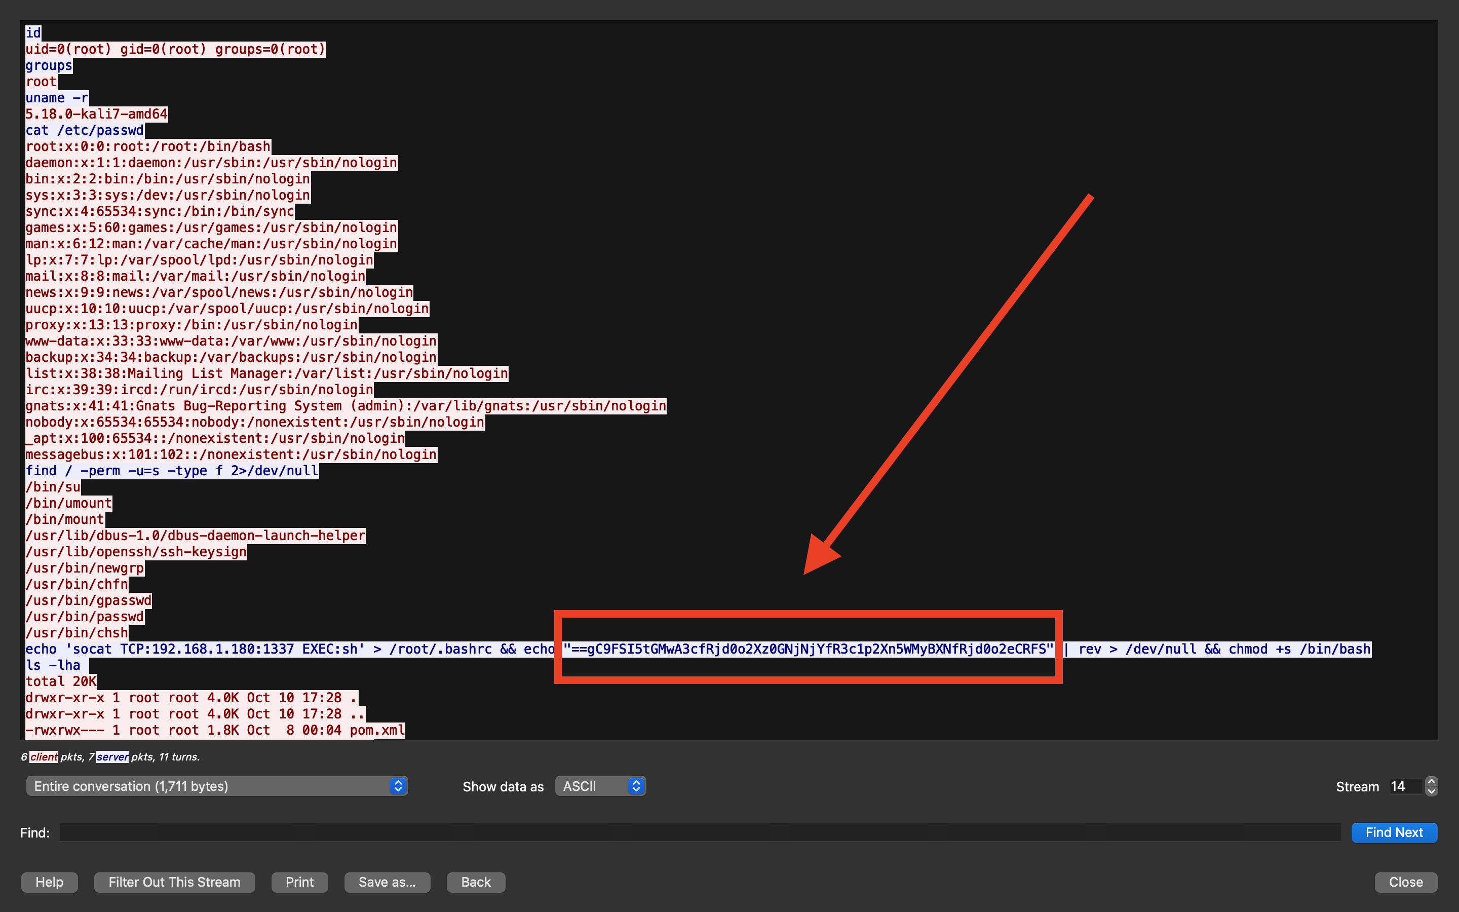Click the reversed base64 string in the echo command
Viewport: 1459px width, 912px height.
(808, 649)
